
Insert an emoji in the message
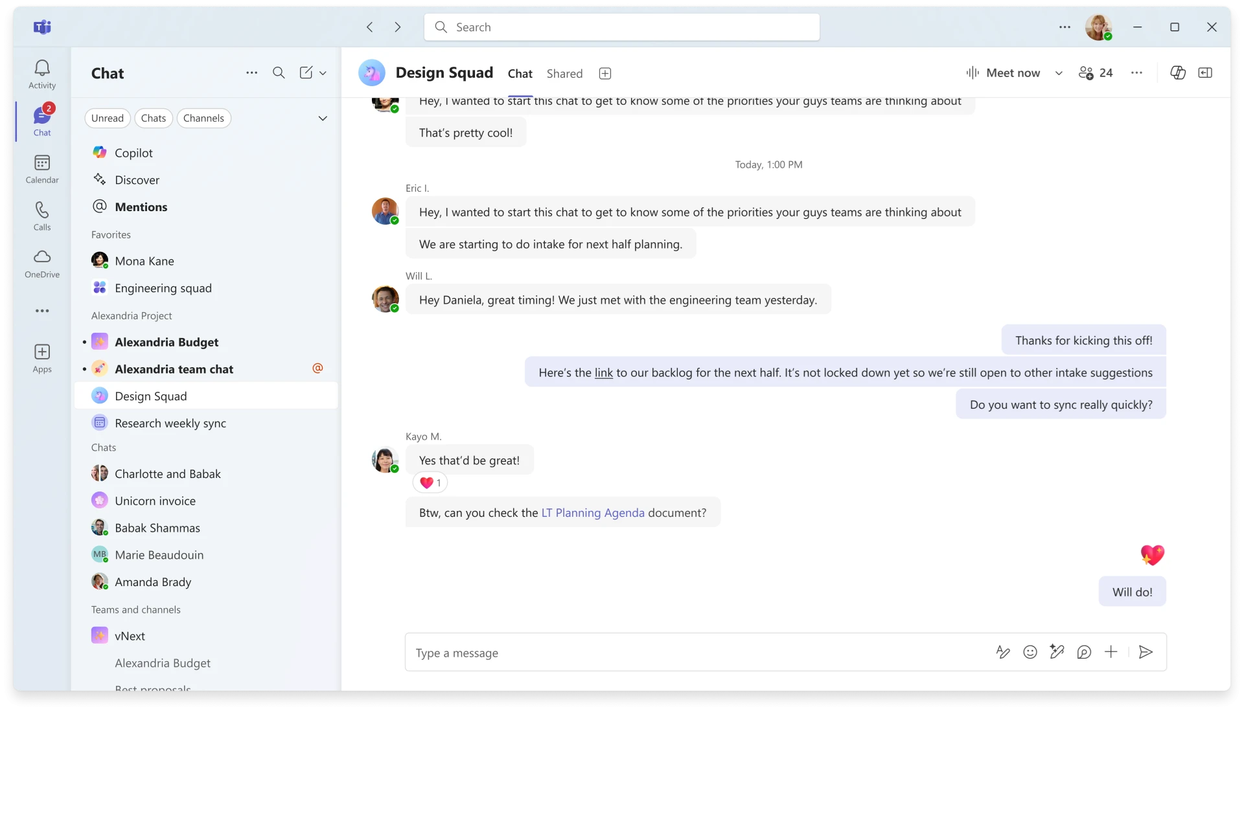1030,652
